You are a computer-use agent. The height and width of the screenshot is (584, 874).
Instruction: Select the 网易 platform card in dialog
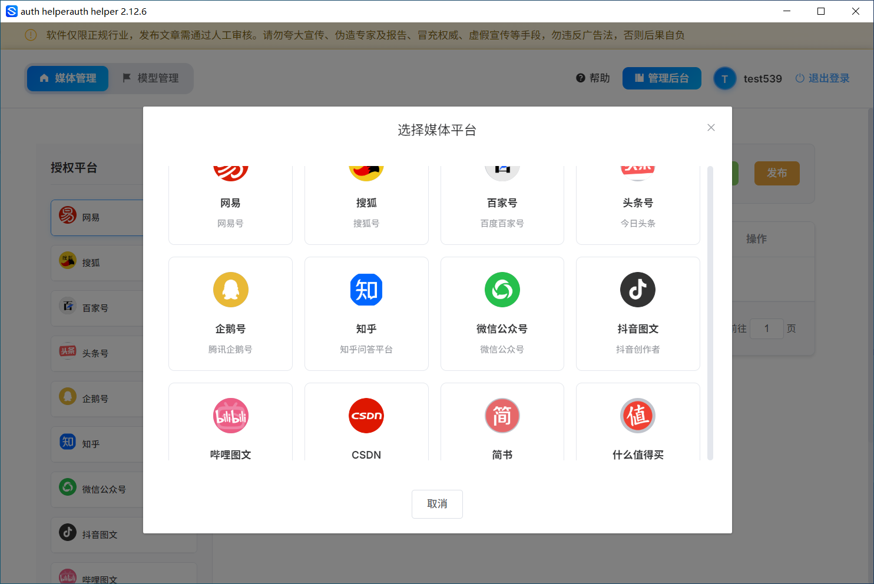(230, 205)
